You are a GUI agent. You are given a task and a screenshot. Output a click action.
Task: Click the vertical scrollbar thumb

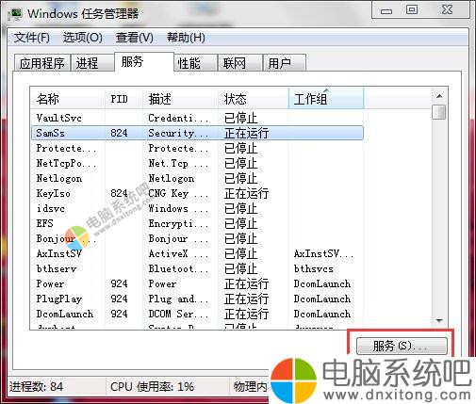point(439,112)
